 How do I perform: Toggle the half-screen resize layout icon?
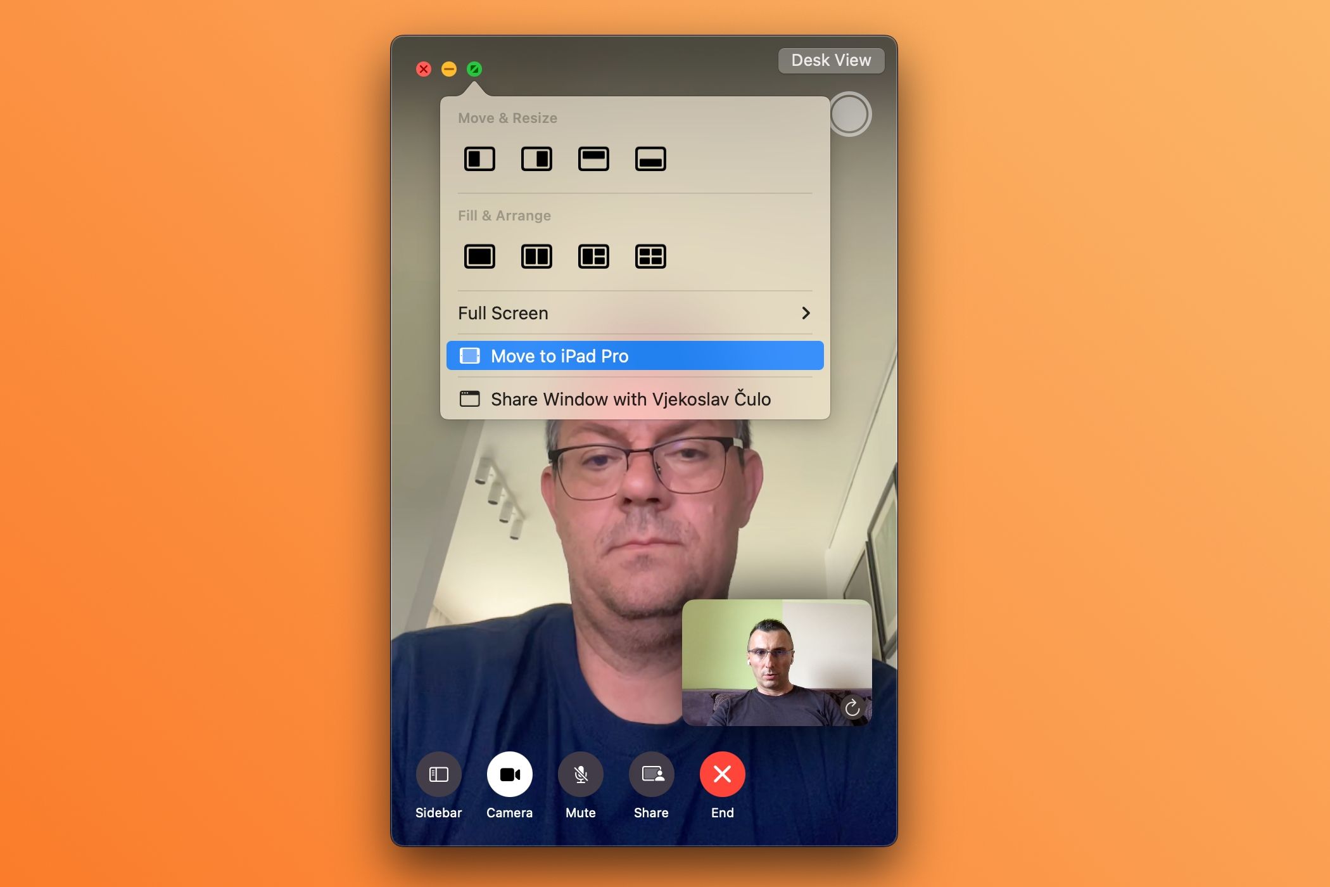point(479,160)
